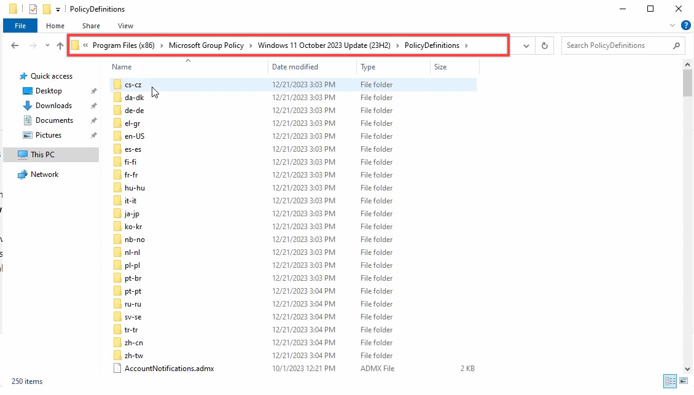The width and height of the screenshot is (694, 395).
Task: Select the el-gr folder icon
Action: click(117, 123)
